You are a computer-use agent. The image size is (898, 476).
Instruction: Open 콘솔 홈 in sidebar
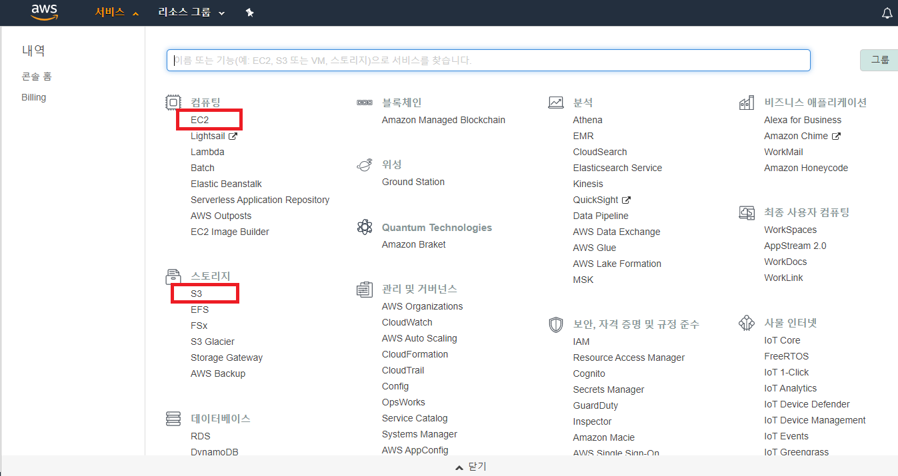point(37,77)
